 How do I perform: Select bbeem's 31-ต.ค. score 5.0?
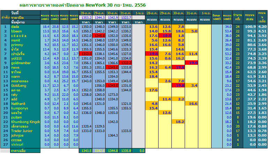(x=192, y=31)
